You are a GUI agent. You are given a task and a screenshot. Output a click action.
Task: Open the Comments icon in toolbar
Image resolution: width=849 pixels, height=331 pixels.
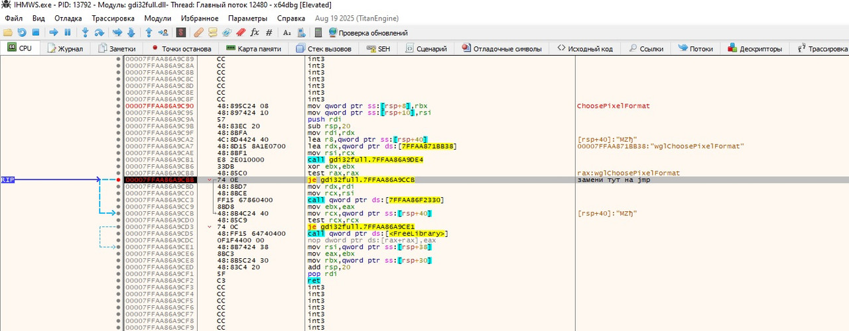click(x=213, y=32)
